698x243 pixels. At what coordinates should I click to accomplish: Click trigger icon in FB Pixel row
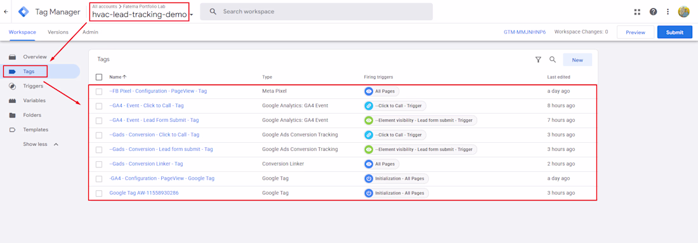(369, 91)
